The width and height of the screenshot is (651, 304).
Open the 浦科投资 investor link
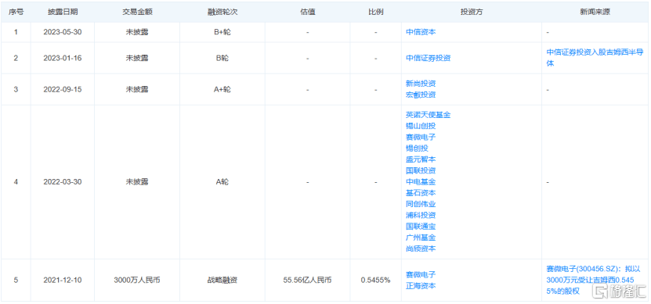pyautogui.click(x=421, y=216)
